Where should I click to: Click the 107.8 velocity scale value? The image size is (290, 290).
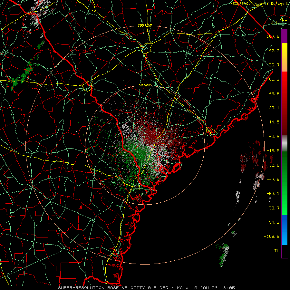[x=273, y=36]
